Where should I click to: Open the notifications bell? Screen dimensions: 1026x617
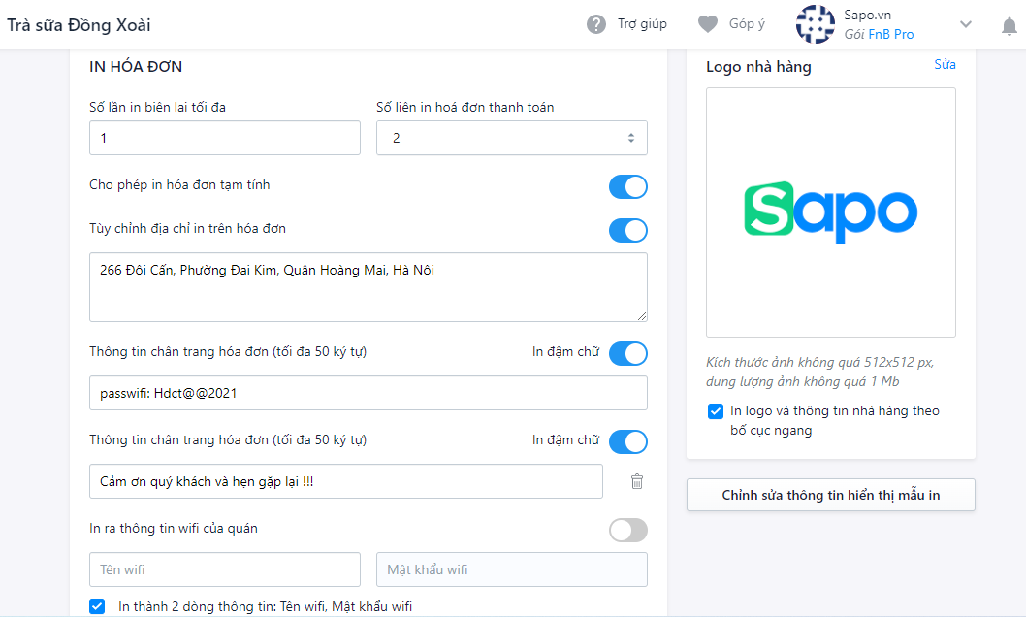[x=1009, y=26]
